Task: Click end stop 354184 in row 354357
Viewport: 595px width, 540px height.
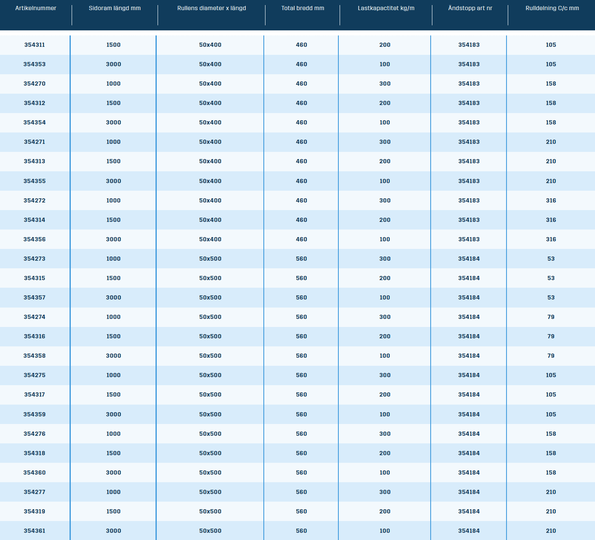Action: pyautogui.click(x=469, y=297)
